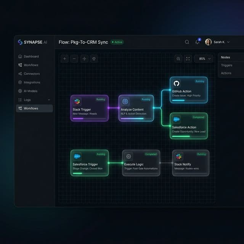Click the Completed badge on Salesforce Action
The height and width of the screenshot is (244, 244).
tap(198, 117)
